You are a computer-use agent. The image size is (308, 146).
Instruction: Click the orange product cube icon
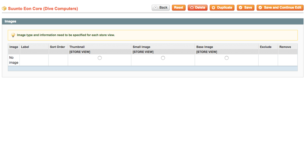coord(4,9)
